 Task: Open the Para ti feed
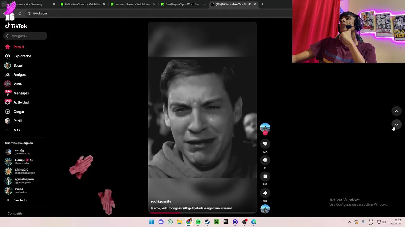click(15, 47)
